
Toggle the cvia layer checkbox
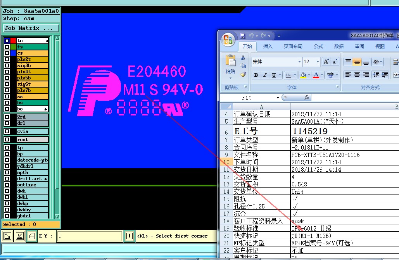[x=7, y=131]
